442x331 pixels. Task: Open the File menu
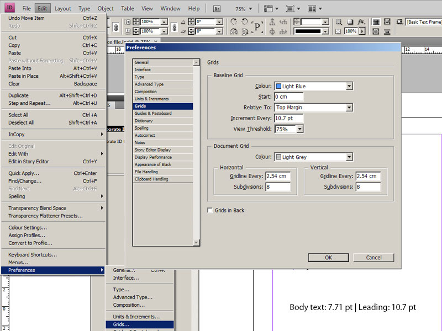point(27,8)
